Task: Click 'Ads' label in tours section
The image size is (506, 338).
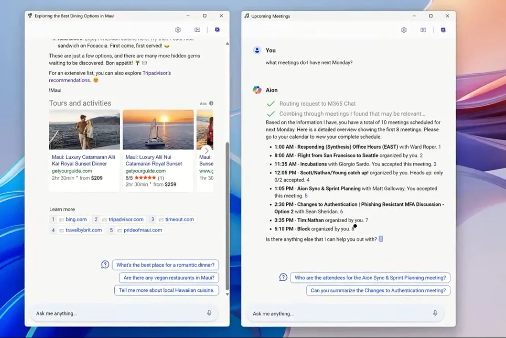Action: pos(203,104)
